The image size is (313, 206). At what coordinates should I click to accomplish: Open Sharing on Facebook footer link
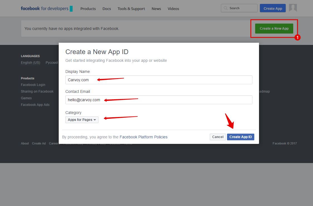(37, 91)
